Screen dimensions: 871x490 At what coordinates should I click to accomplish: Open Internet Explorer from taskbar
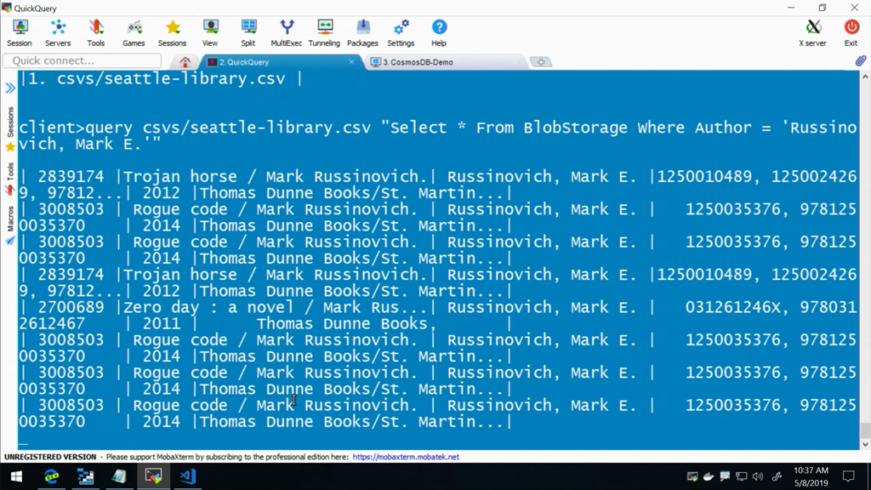pos(51,476)
